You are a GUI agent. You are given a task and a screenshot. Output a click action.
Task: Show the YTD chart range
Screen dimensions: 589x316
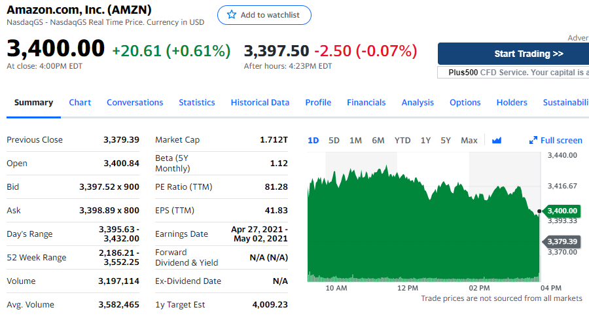tap(402, 141)
